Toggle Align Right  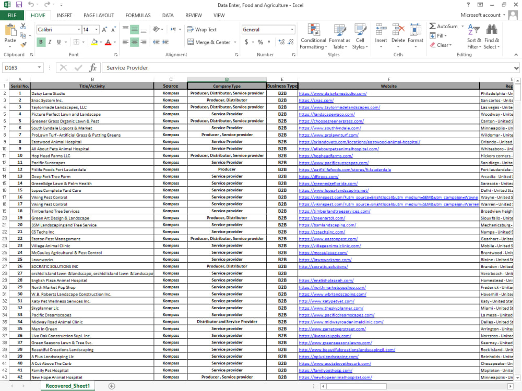[x=144, y=42]
